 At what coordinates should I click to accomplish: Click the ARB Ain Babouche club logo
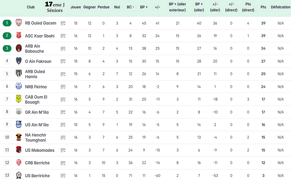click(19, 48)
